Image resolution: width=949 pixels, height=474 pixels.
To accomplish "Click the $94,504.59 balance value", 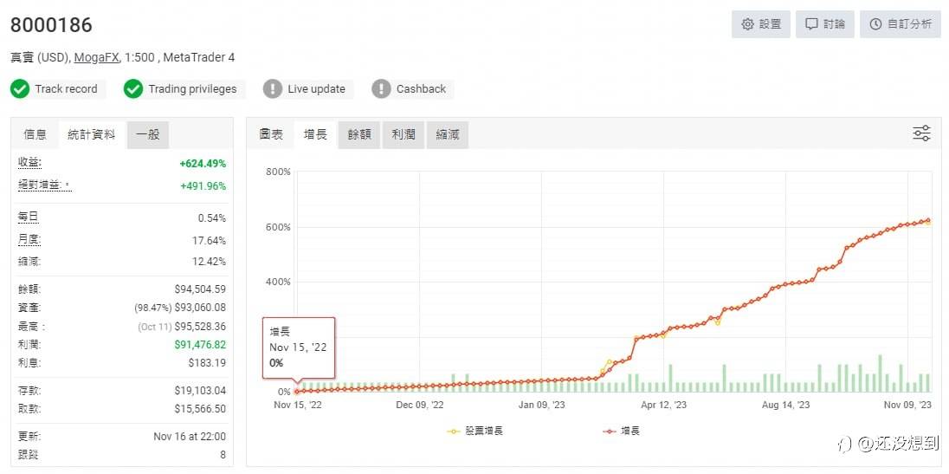I will tap(200, 289).
